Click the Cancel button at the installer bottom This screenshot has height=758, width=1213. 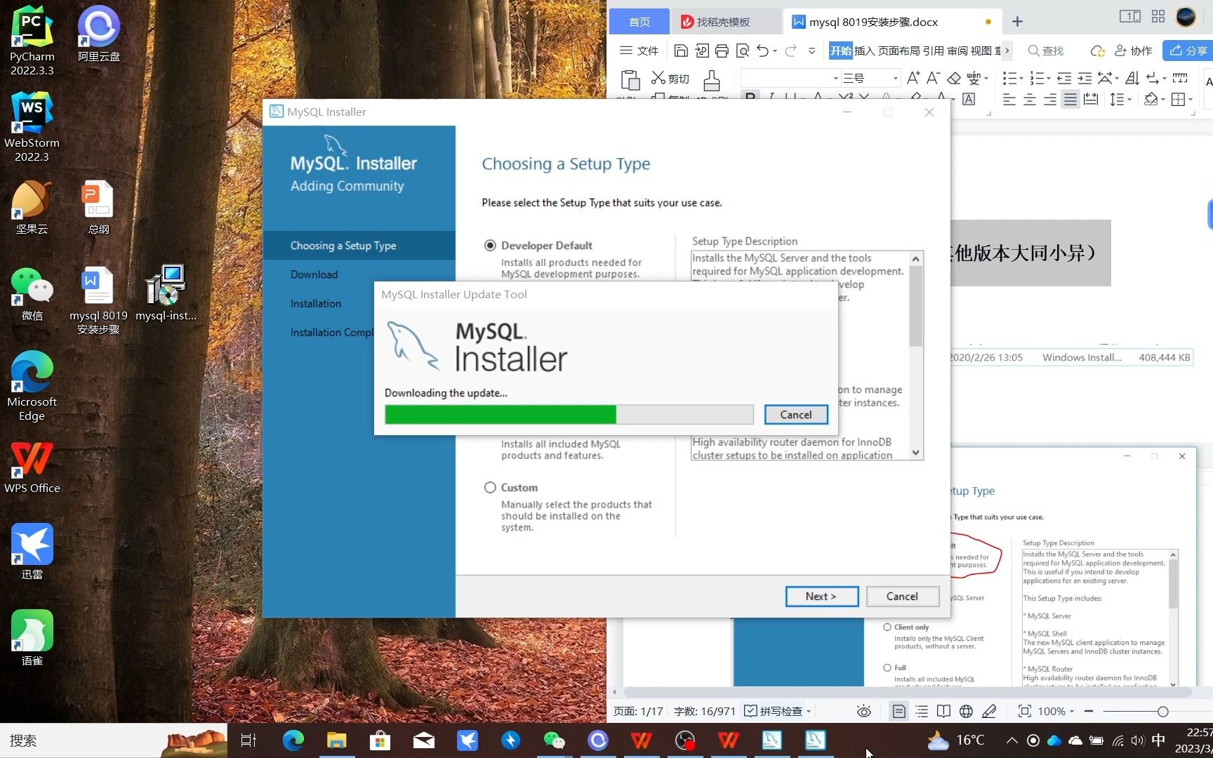pyautogui.click(x=902, y=597)
